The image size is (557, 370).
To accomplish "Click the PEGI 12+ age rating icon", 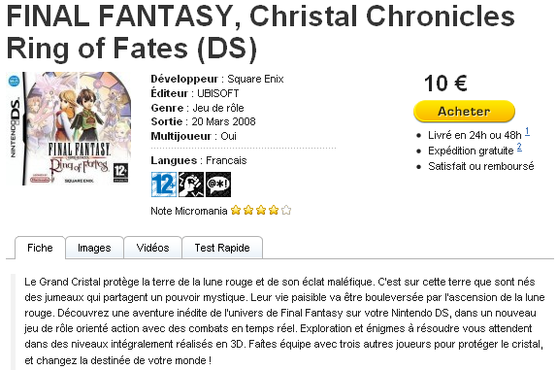I will point(164,185).
